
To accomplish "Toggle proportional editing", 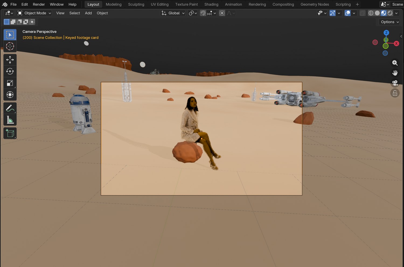I will [222, 13].
